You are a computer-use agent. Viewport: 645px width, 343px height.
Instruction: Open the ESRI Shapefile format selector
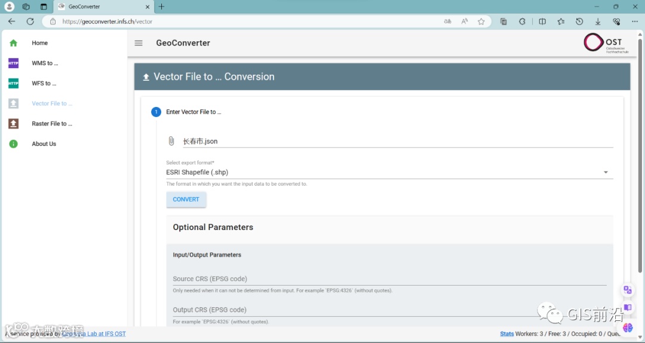(382, 173)
